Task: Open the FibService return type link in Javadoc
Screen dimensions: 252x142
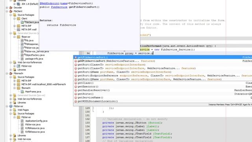Action: tap(59, 7)
